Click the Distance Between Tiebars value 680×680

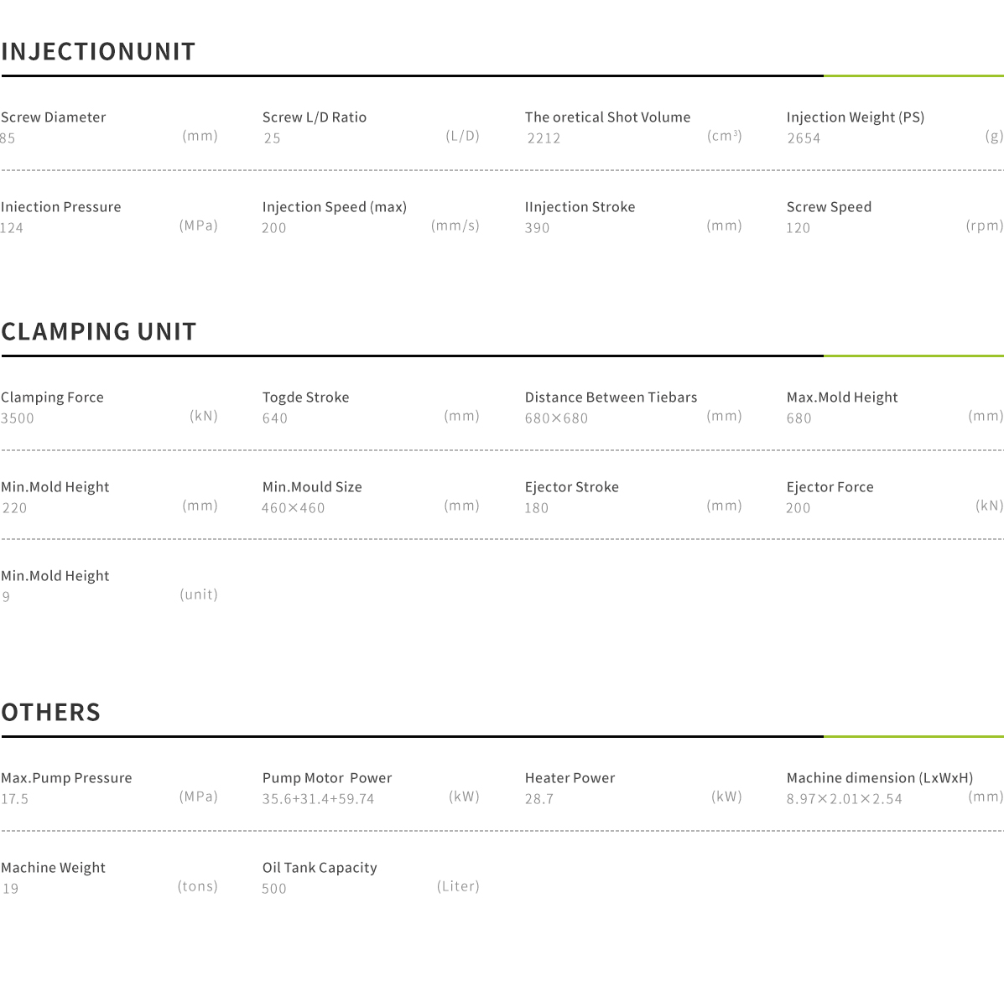coord(556,418)
